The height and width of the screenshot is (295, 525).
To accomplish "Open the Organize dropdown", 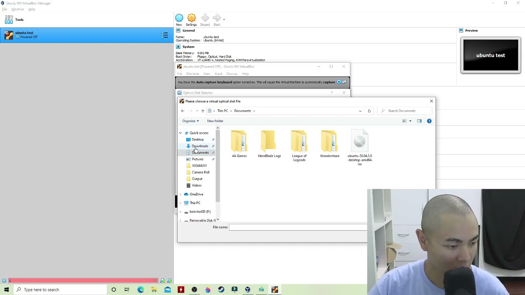I will pyautogui.click(x=190, y=121).
